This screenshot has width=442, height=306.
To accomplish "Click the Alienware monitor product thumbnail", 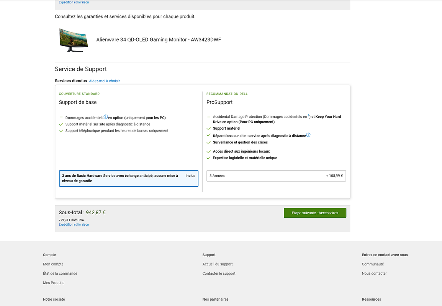I will (74, 40).
